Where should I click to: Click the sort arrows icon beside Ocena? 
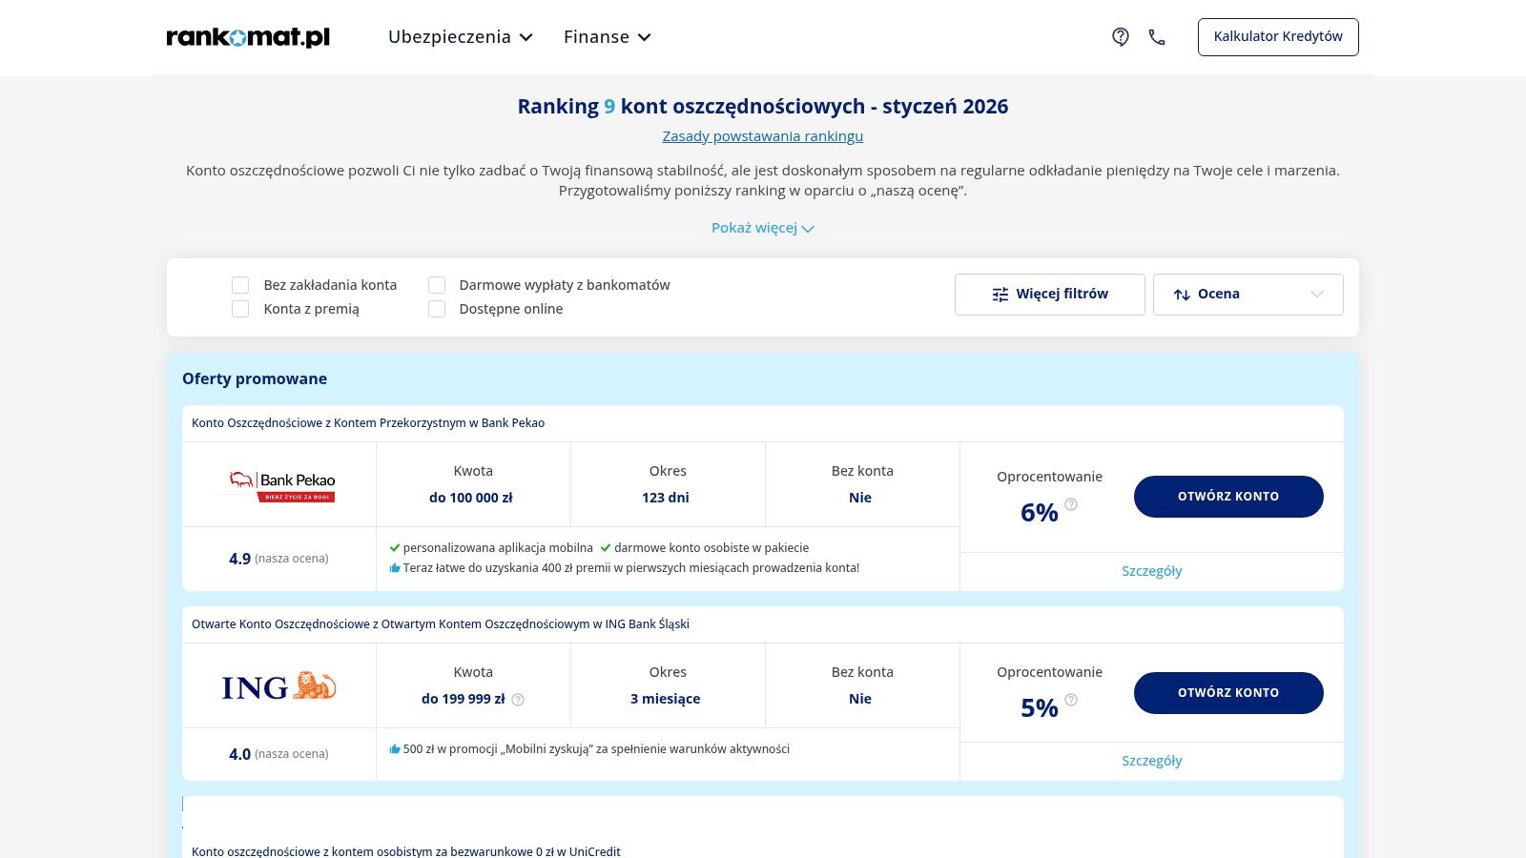(1182, 295)
